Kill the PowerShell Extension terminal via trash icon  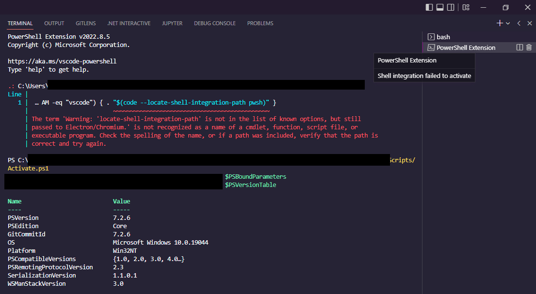[x=529, y=47]
